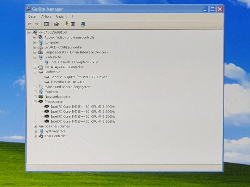
Task: Open the ? help menu
Action: click(72, 16)
